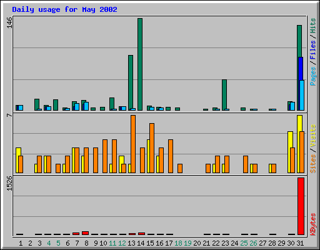Image resolution: width=320 pixels, height=250 pixels.
Task: Click the x-axis day label 1
Action: point(21,243)
